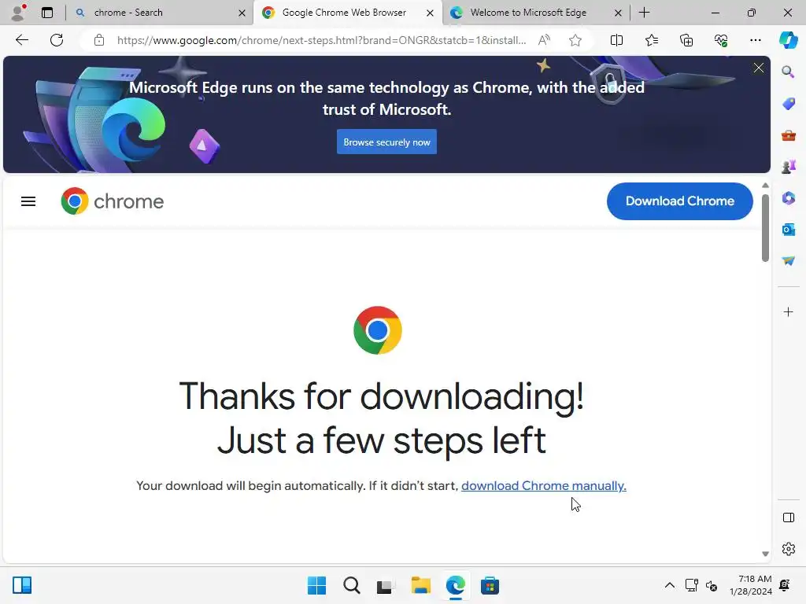Image resolution: width=806 pixels, height=604 pixels.
Task: Open Microsoft Store from taskbar
Action: pos(490,585)
